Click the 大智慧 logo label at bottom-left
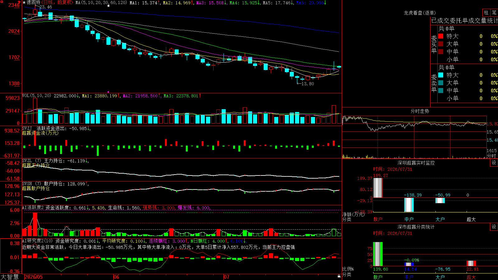The width and height of the screenshot is (498, 280). click(10, 277)
